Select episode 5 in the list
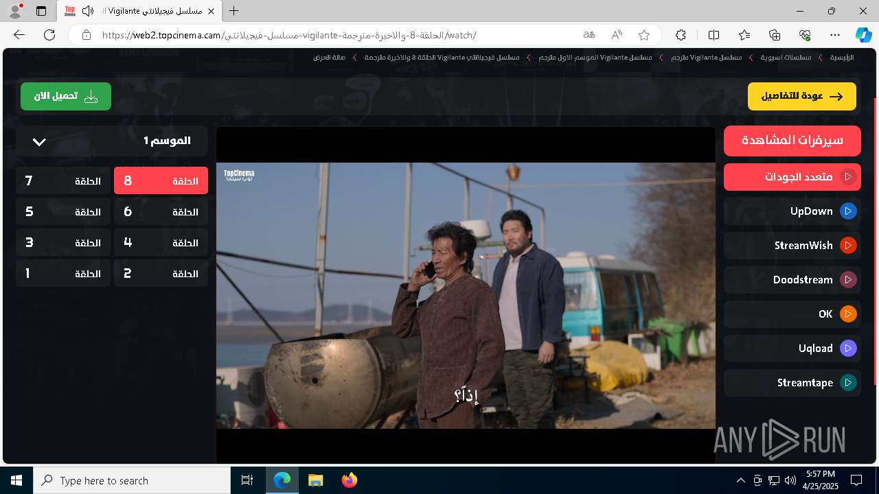The image size is (879, 494). [x=63, y=212]
